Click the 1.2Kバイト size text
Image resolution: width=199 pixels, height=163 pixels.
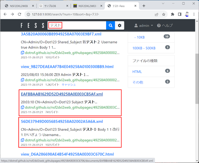pos(52,84)
